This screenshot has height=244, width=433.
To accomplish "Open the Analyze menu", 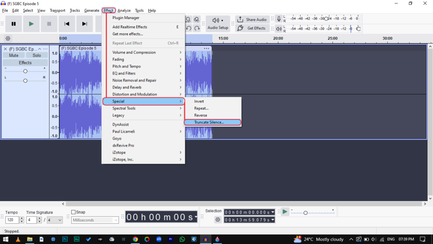I will (124, 11).
